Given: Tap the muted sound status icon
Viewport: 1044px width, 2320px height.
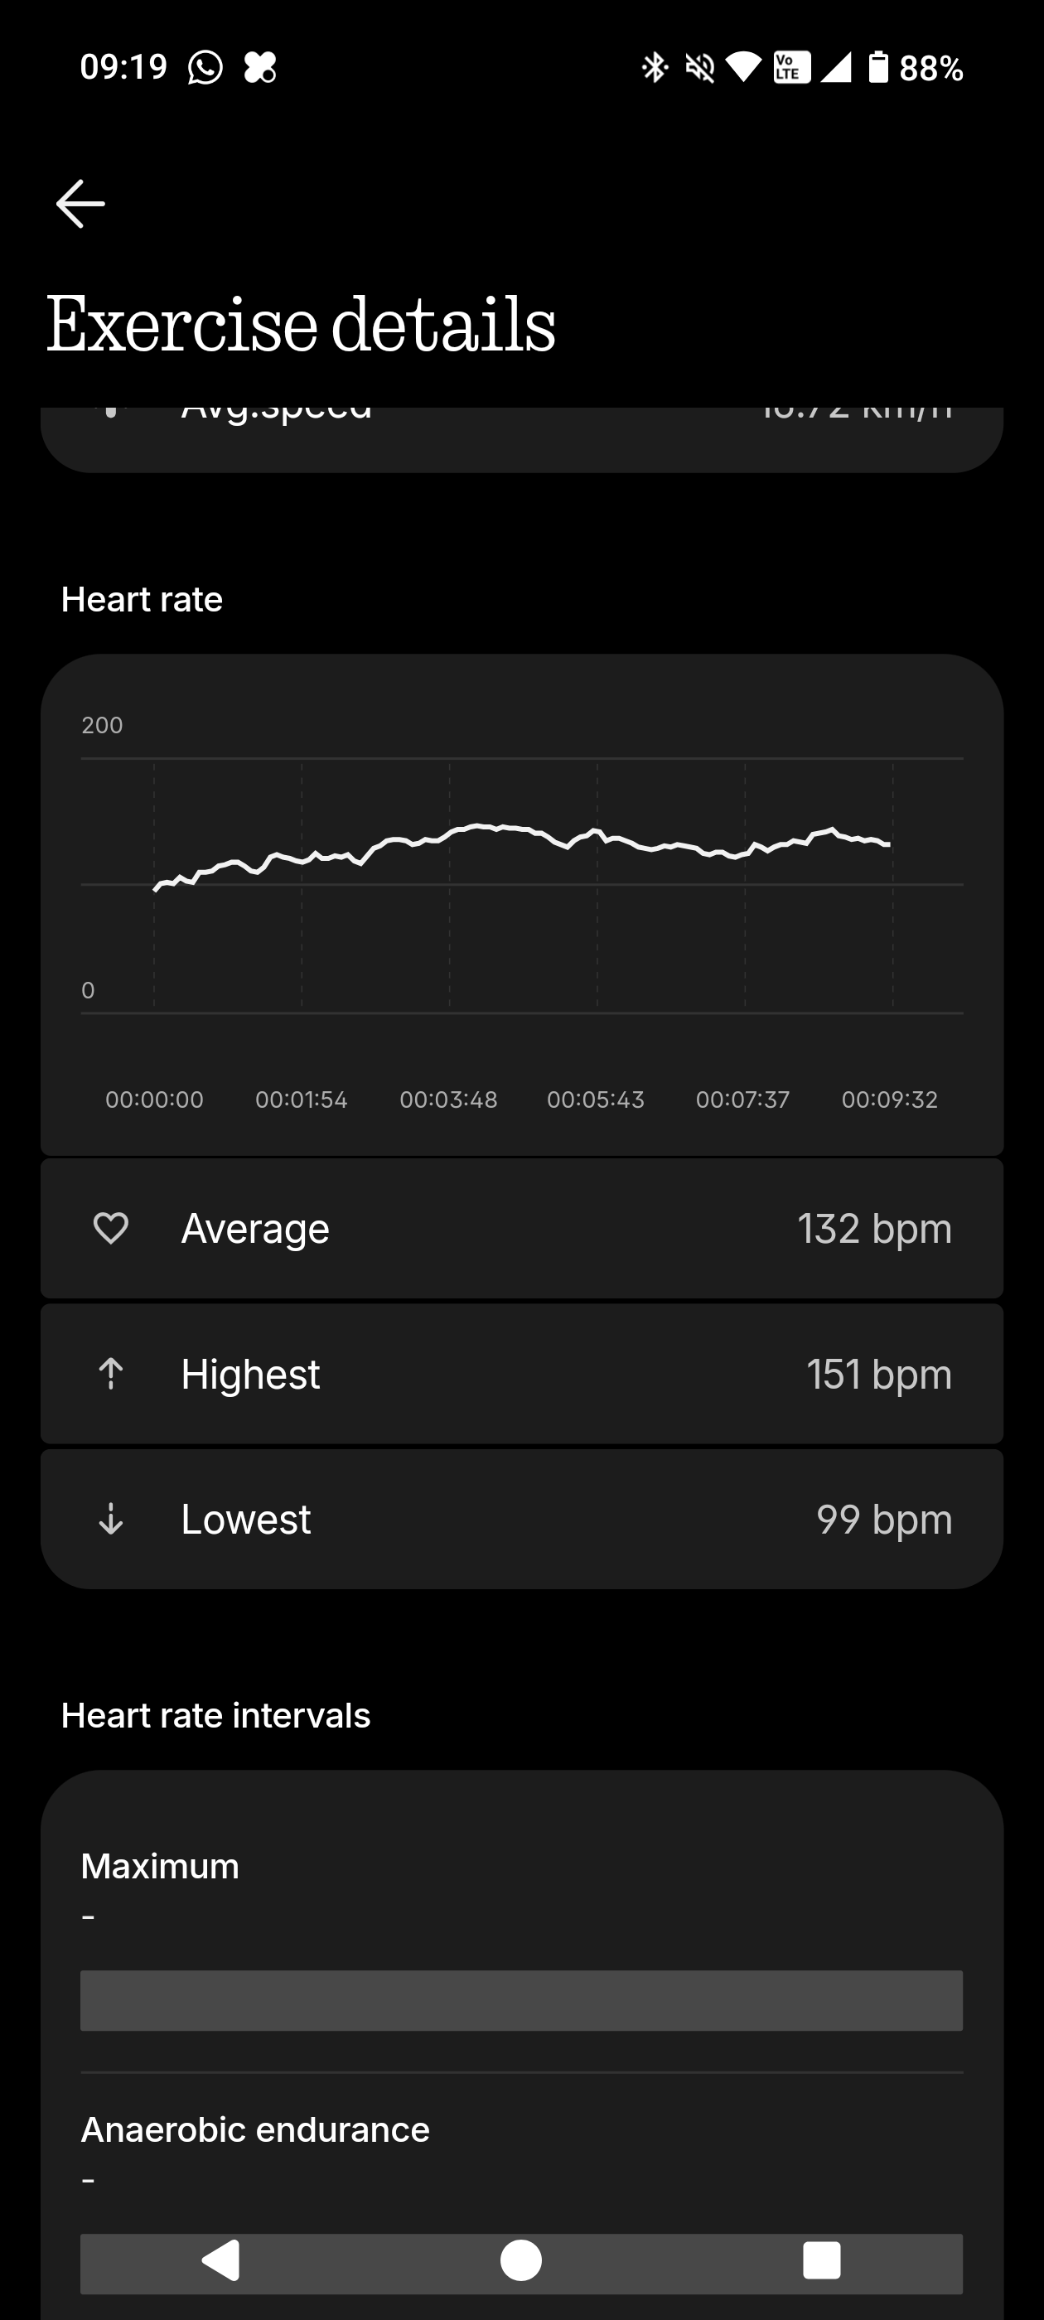Looking at the screenshot, I should pos(700,68).
